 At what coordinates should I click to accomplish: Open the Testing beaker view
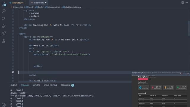(x=4, y=41)
